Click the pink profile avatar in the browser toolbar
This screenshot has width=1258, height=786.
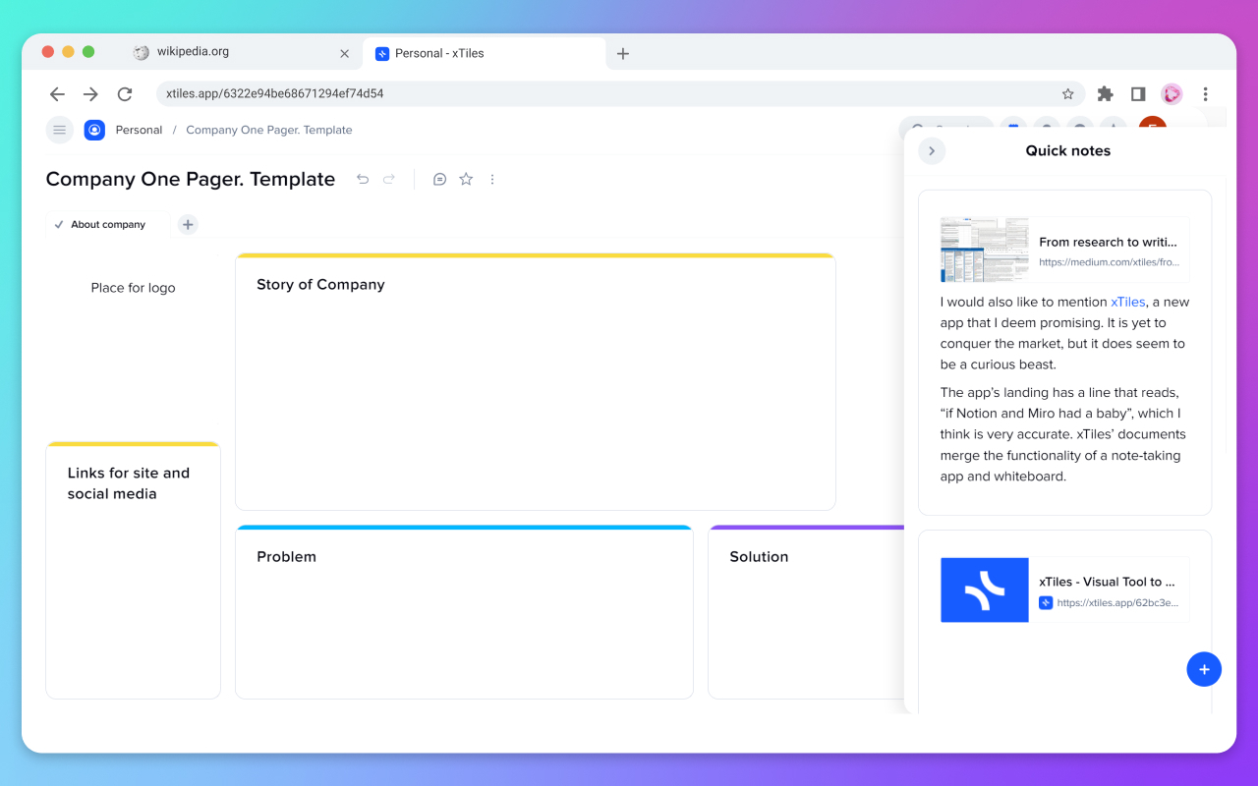(x=1172, y=93)
